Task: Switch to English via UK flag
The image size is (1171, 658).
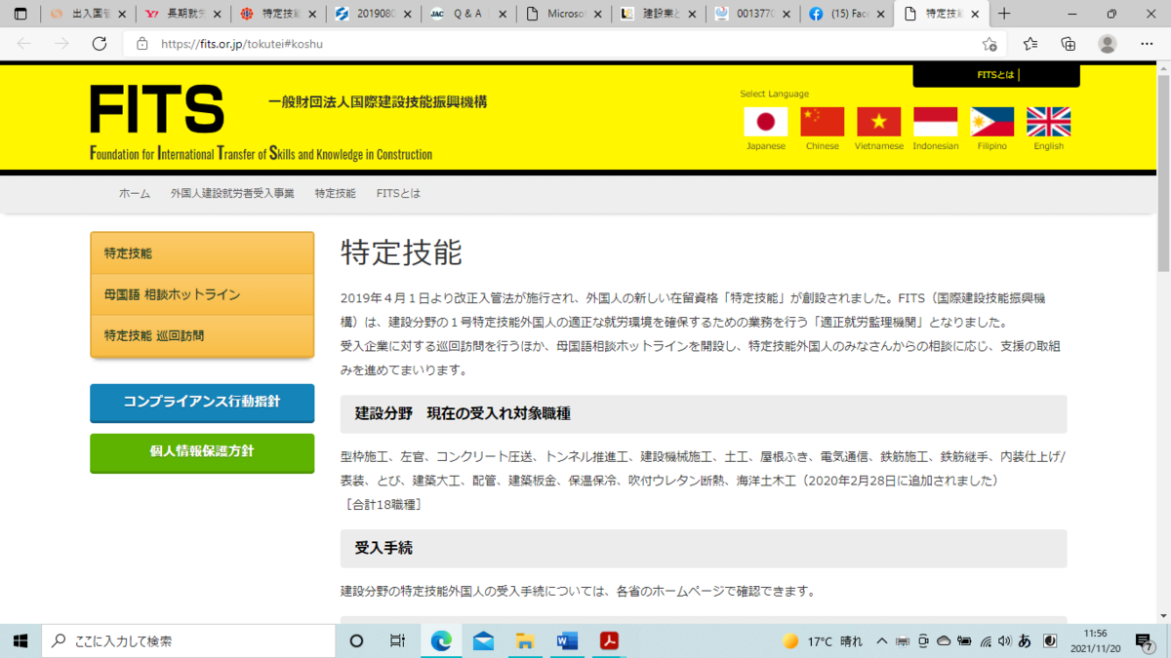Action: coord(1048,122)
